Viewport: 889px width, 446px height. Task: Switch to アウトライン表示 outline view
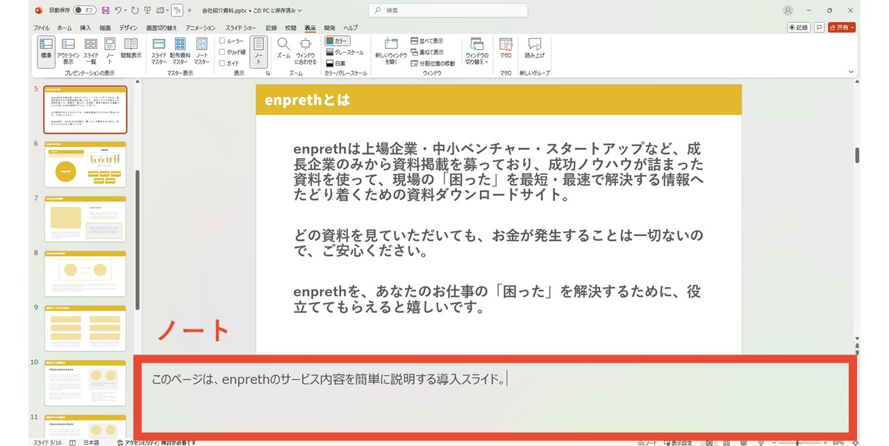(x=68, y=51)
